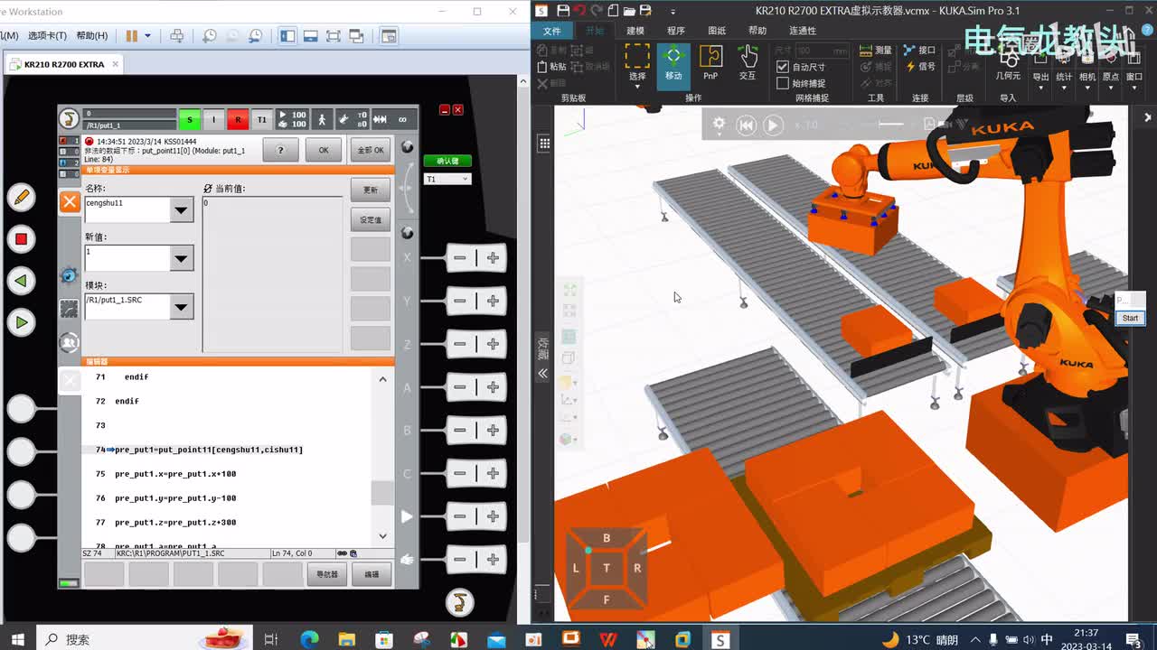Screen dimensions: 1157x650
Task: Expand the 原点 (Origin) ribbon dropdown
Action: (x=1111, y=88)
